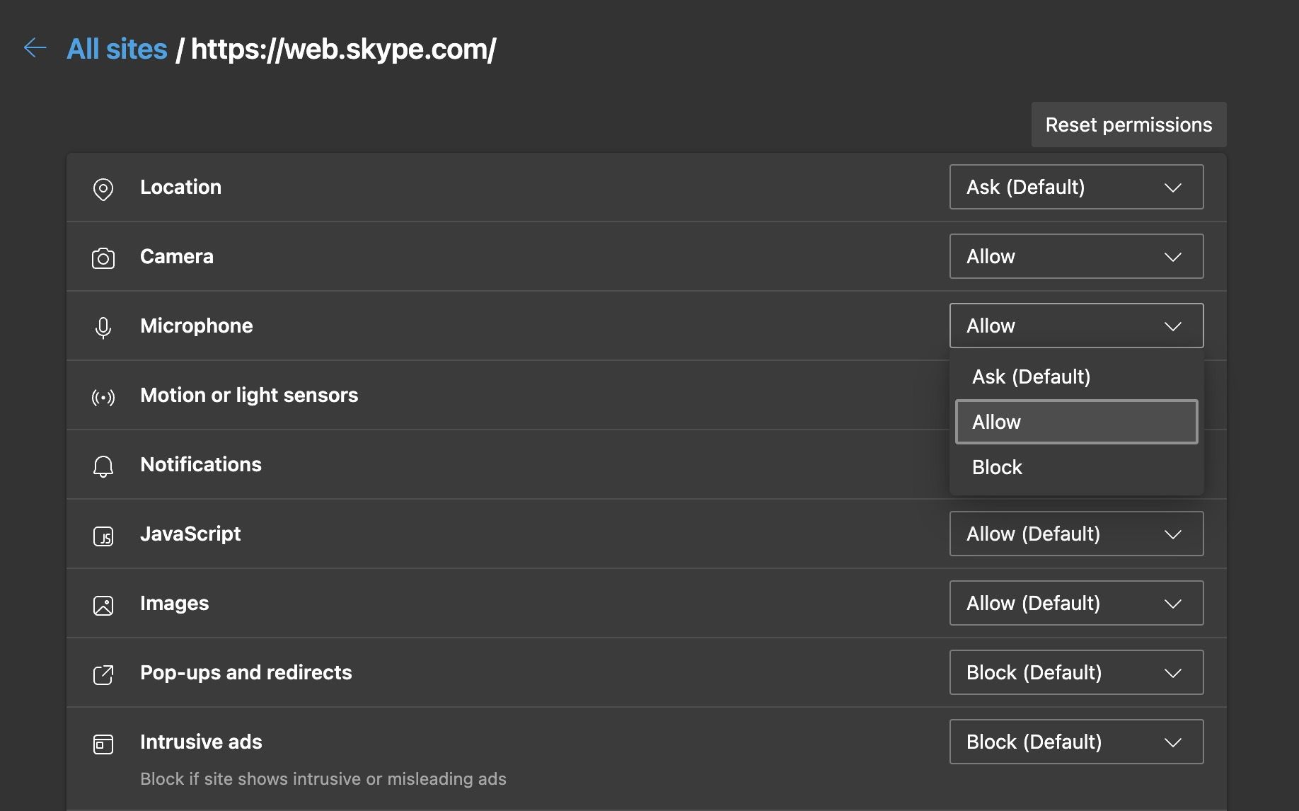Open the Camera permission dropdown

[x=1075, y=256]
